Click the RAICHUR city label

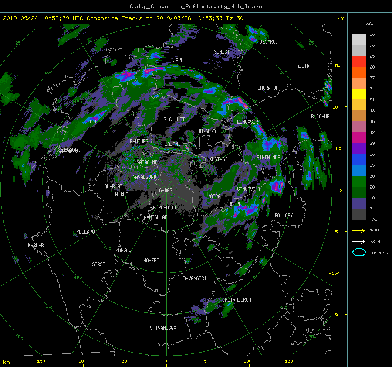tap(320, 117)
